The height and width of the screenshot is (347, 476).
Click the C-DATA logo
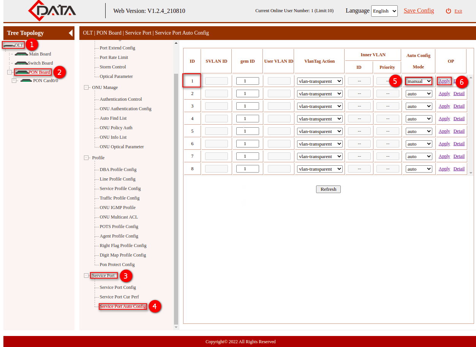[51, 11]
